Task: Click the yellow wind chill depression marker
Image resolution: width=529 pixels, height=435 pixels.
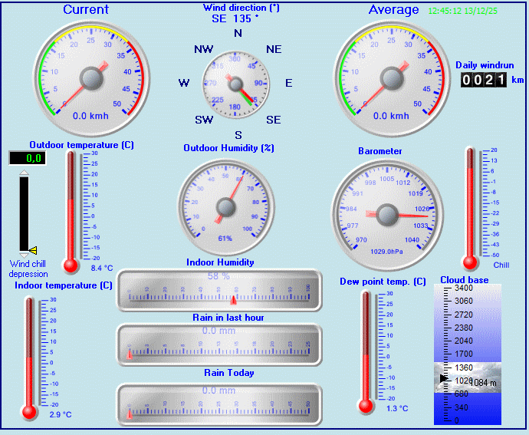Action: point(33,249)
